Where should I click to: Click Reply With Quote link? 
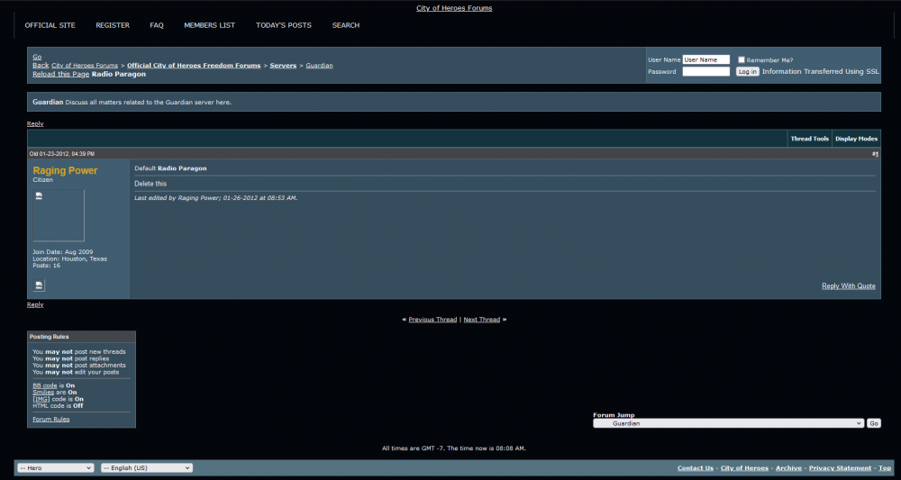(x=848, y=286)
